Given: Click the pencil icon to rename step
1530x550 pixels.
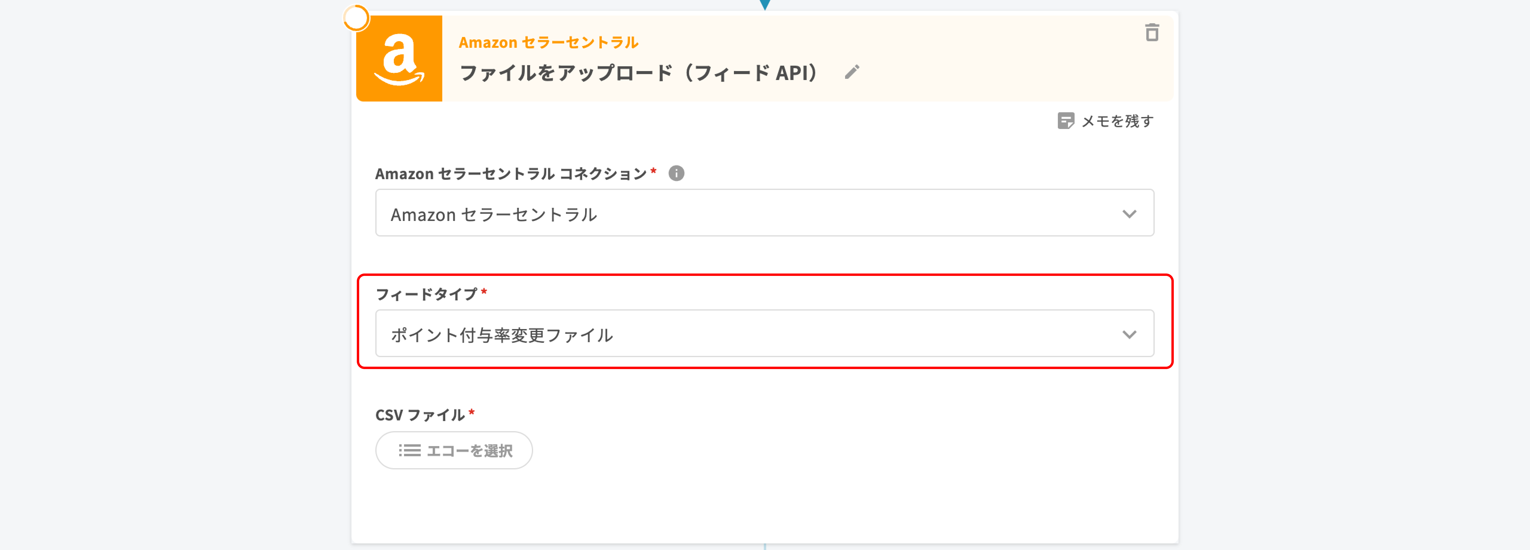Looking at the screenshot, I should (852, 72).
